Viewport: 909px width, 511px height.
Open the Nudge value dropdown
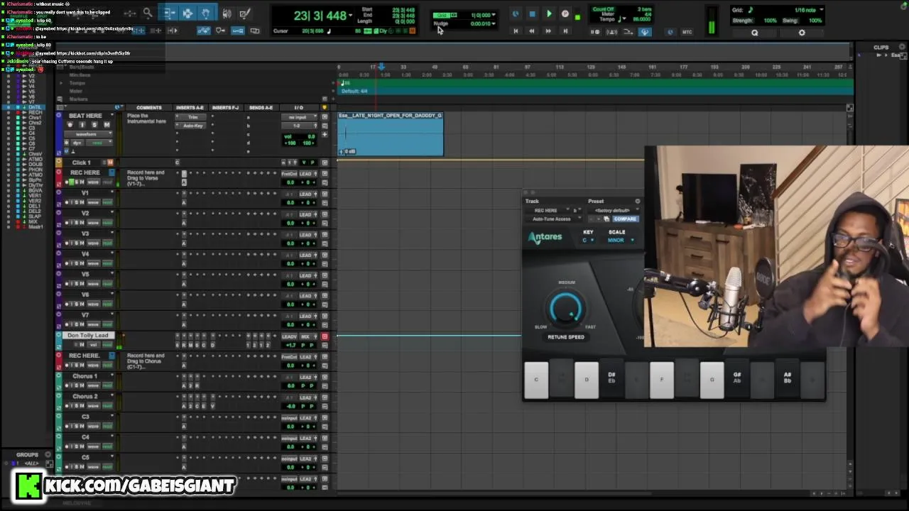[494, 23]
